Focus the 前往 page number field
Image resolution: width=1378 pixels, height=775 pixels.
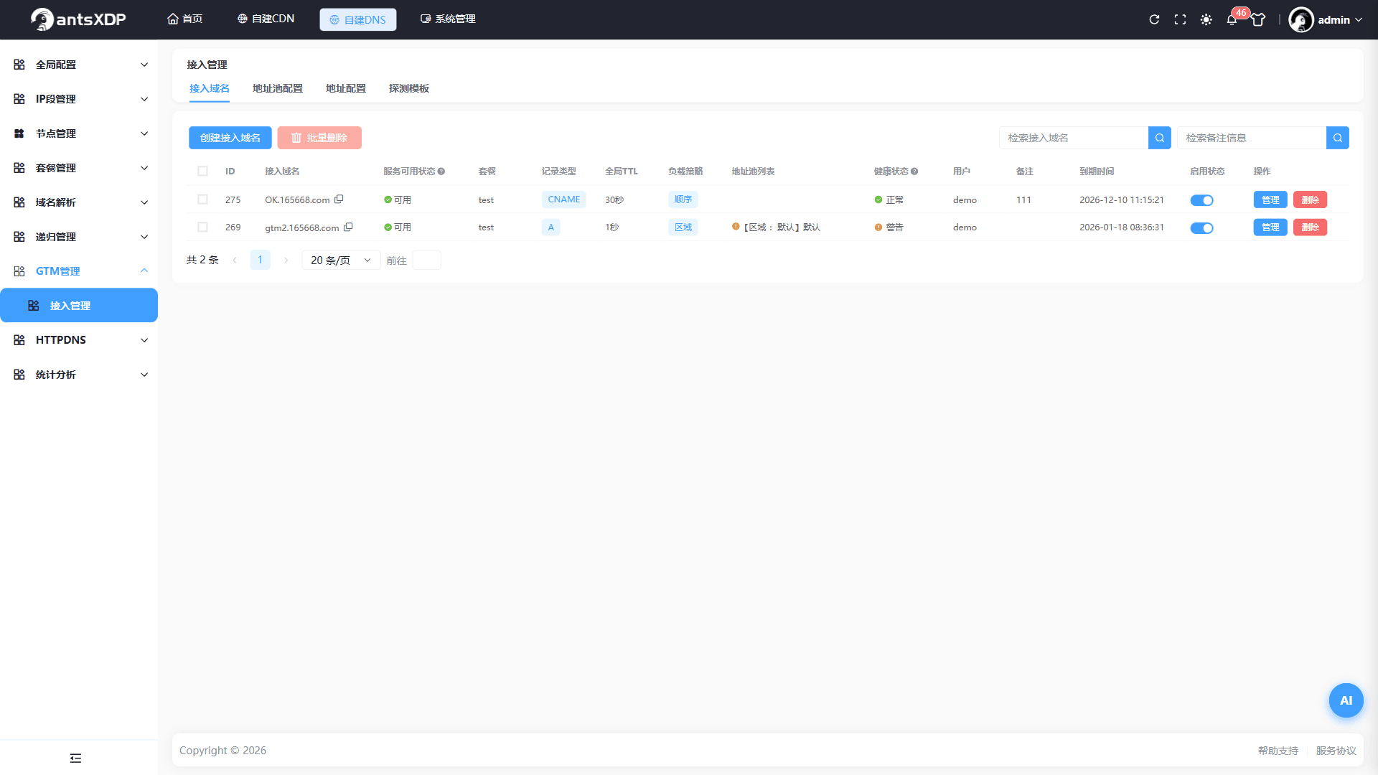(427, 260)
